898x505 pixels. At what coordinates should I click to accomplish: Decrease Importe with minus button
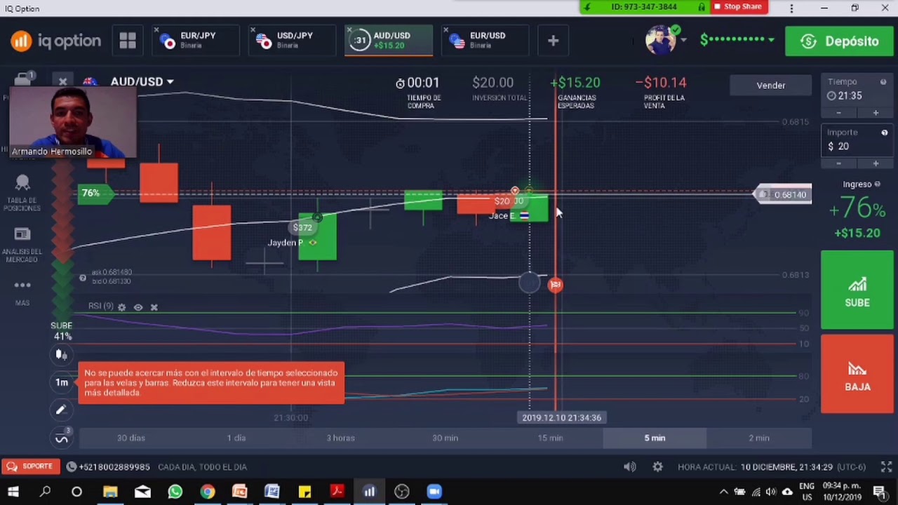point(838,163)
